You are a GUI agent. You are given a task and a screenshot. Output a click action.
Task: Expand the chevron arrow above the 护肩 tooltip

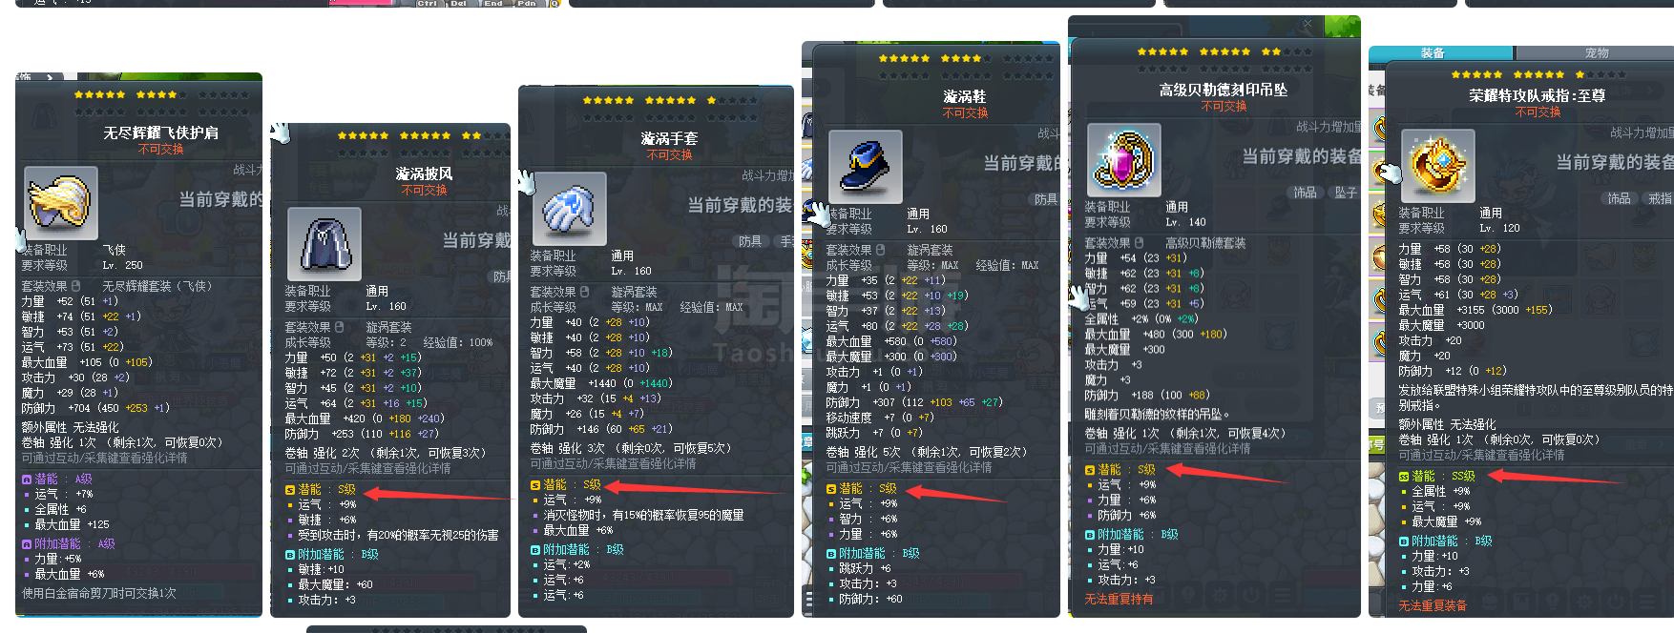49,77
